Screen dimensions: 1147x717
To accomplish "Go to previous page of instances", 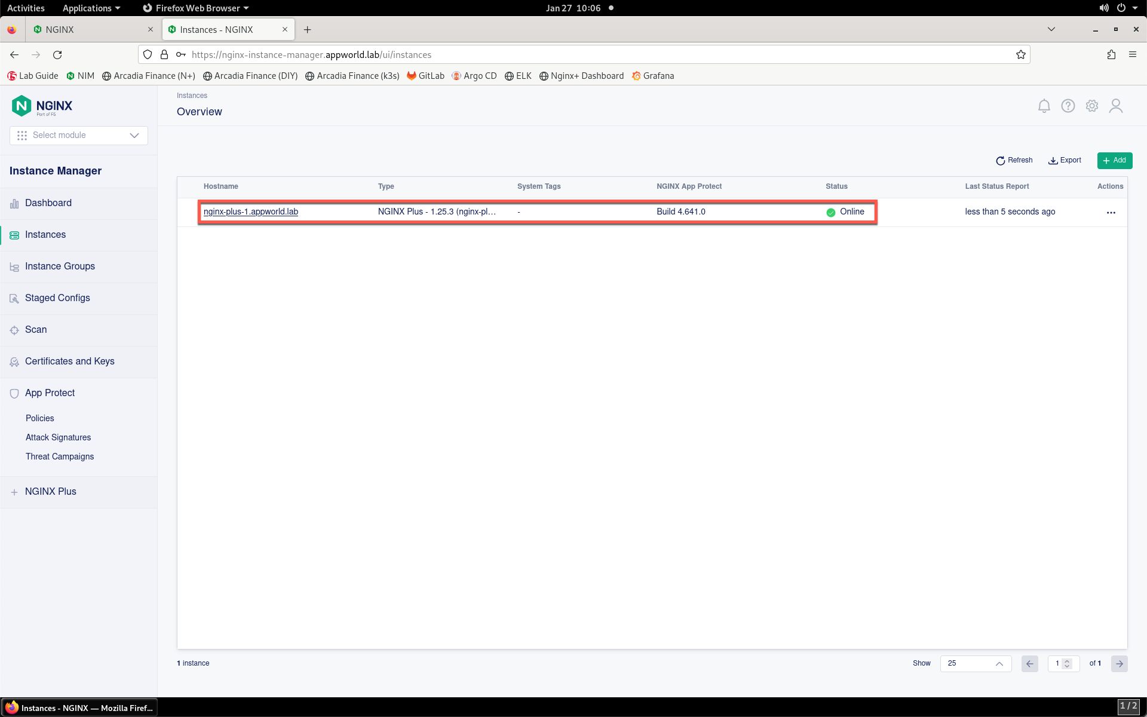I will point(1029,663).
